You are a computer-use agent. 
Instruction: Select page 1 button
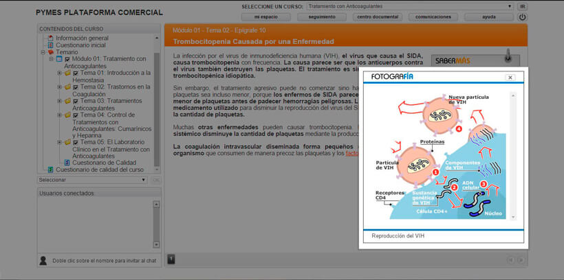click(171, 259)
